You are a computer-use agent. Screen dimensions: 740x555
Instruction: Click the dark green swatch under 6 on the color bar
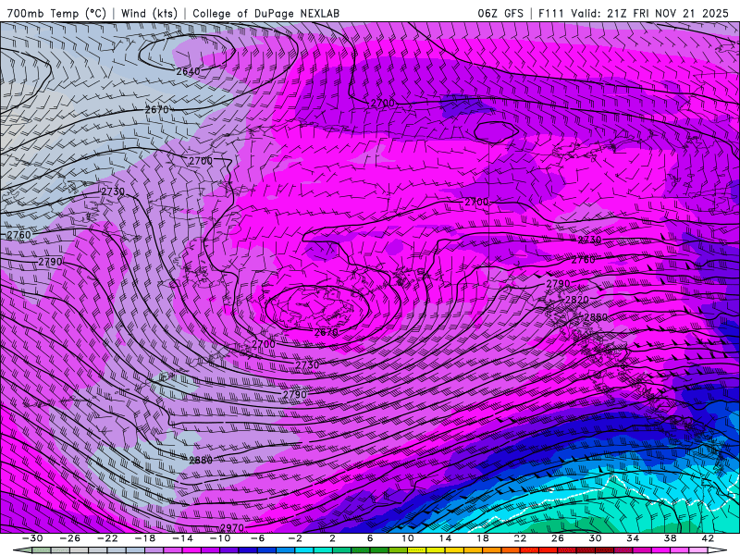[379, 550]
